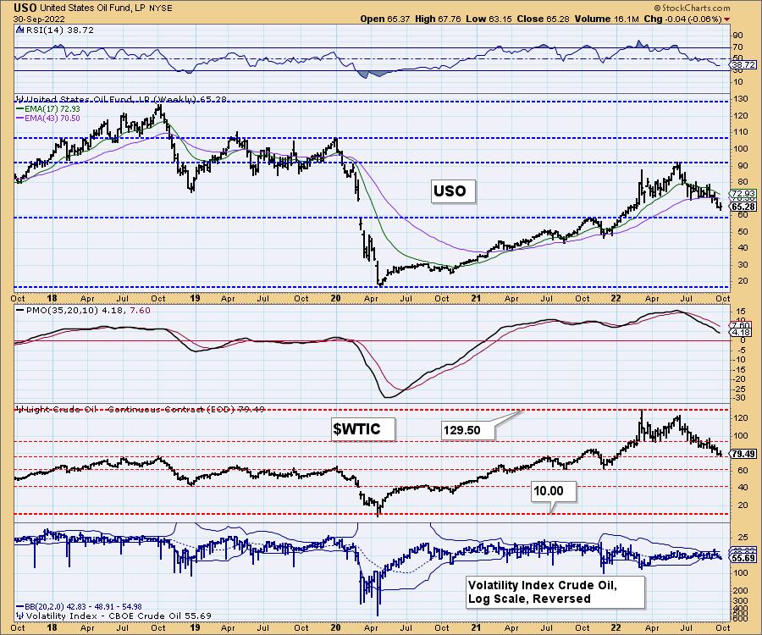Click the 129.50 callout label
Screen dimensions: 762x635
pyautogui.click(x=468, y=430)
